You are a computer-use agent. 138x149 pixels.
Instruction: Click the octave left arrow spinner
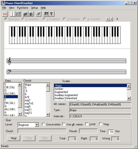tap(108, 19)
